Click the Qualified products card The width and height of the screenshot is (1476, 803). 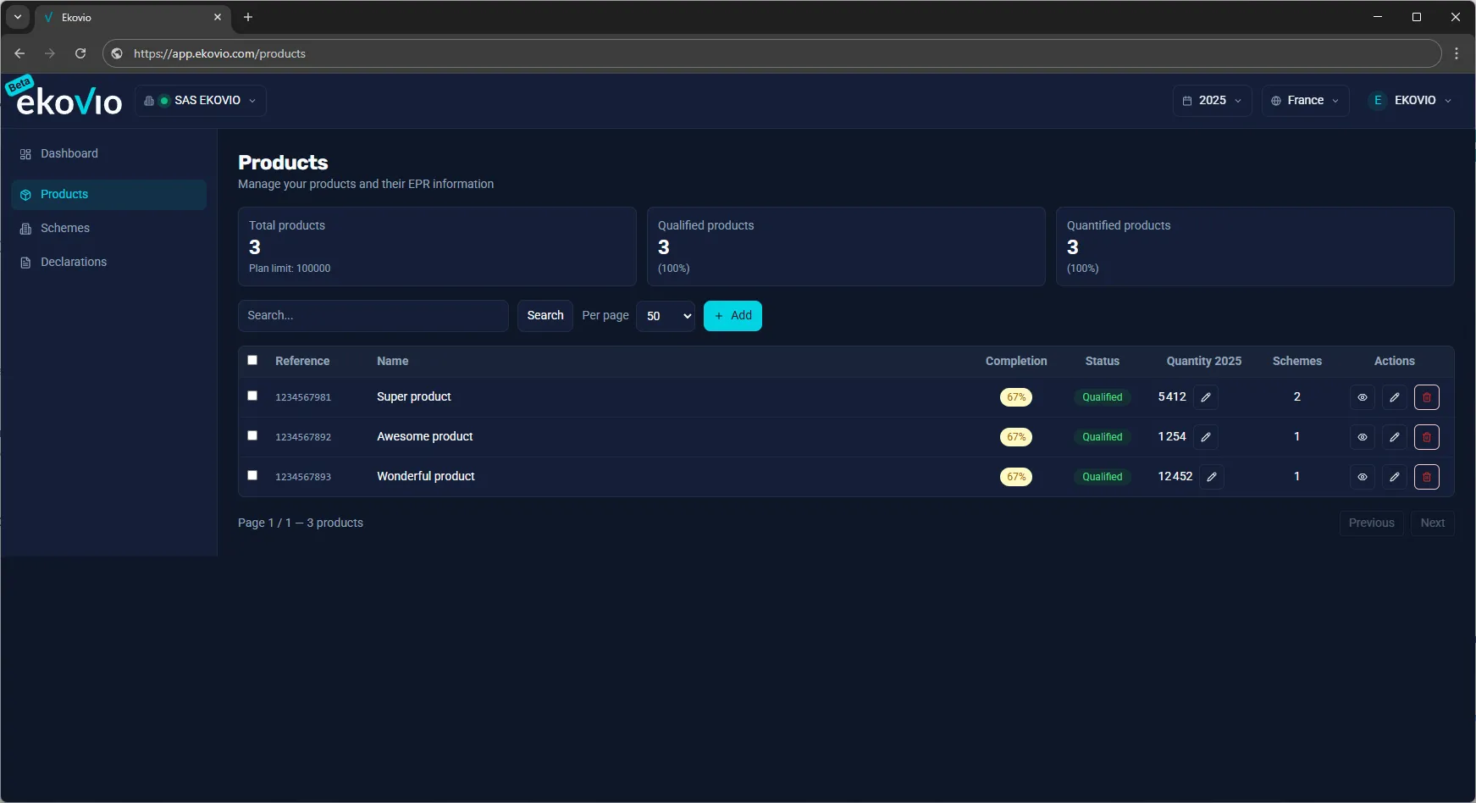pos(846,246)
